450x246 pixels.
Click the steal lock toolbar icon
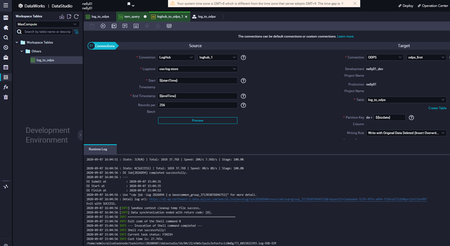136,26
